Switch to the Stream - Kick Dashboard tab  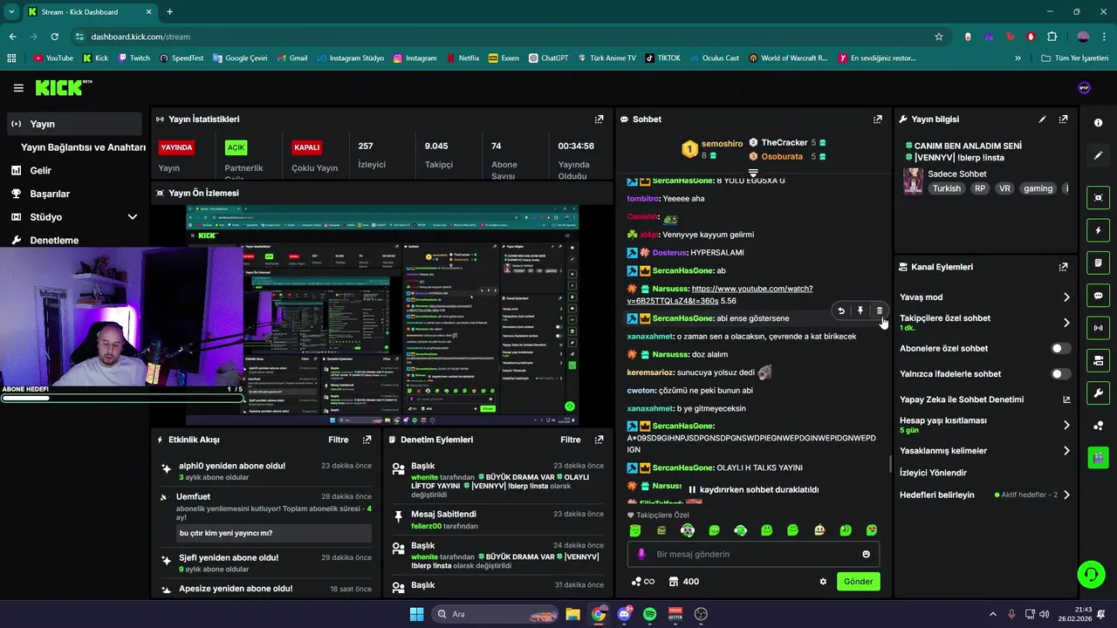[89, 12]
